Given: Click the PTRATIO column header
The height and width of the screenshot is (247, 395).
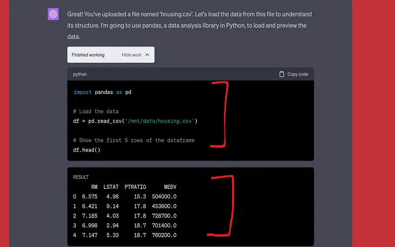Looking at the screenshot, I should [x=135, y=187].
